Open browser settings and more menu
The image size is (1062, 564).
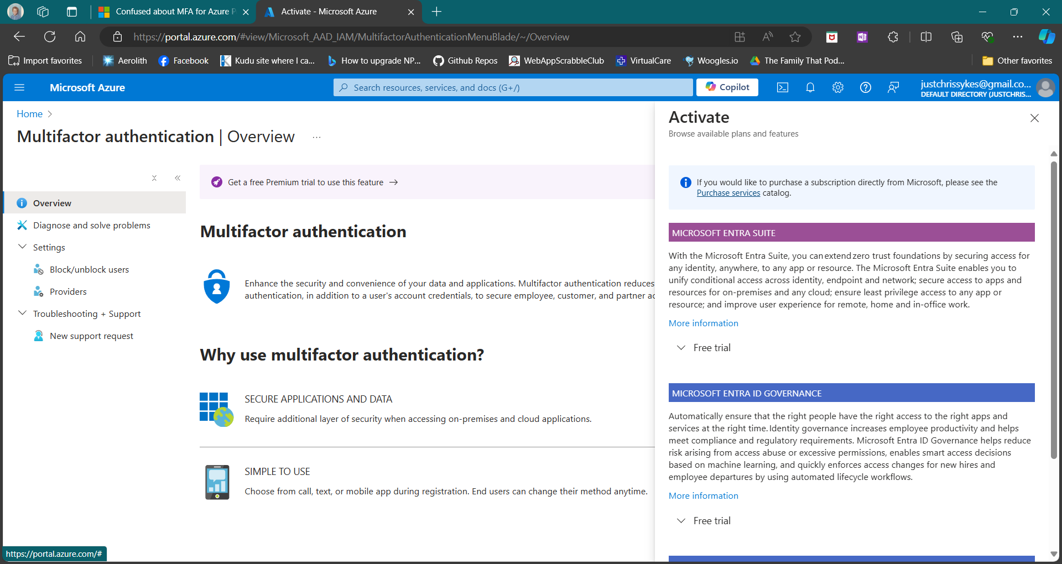1018,37
